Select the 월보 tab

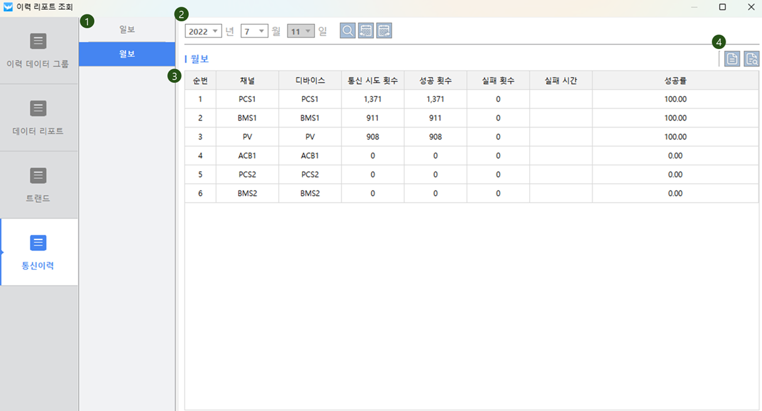coord(127,54)
